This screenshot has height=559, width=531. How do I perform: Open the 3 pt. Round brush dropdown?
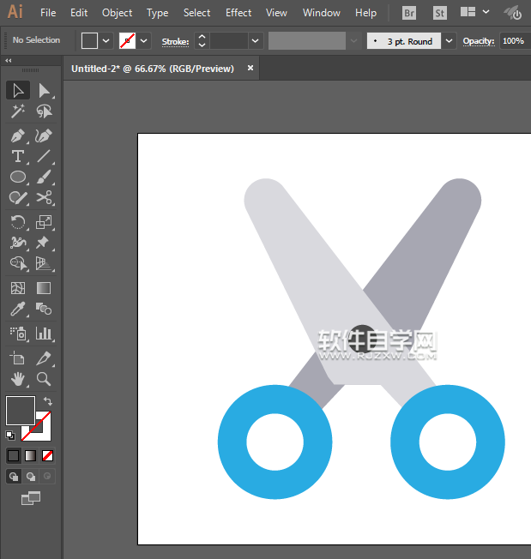click(450, 40)
